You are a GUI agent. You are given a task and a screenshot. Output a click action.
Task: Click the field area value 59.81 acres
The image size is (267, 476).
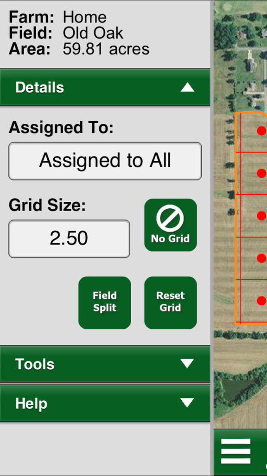tap(106, 49)
